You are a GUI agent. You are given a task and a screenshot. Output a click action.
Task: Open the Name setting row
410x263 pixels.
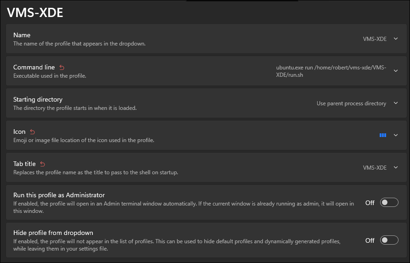pyautogui.click(x=184, y=39)
